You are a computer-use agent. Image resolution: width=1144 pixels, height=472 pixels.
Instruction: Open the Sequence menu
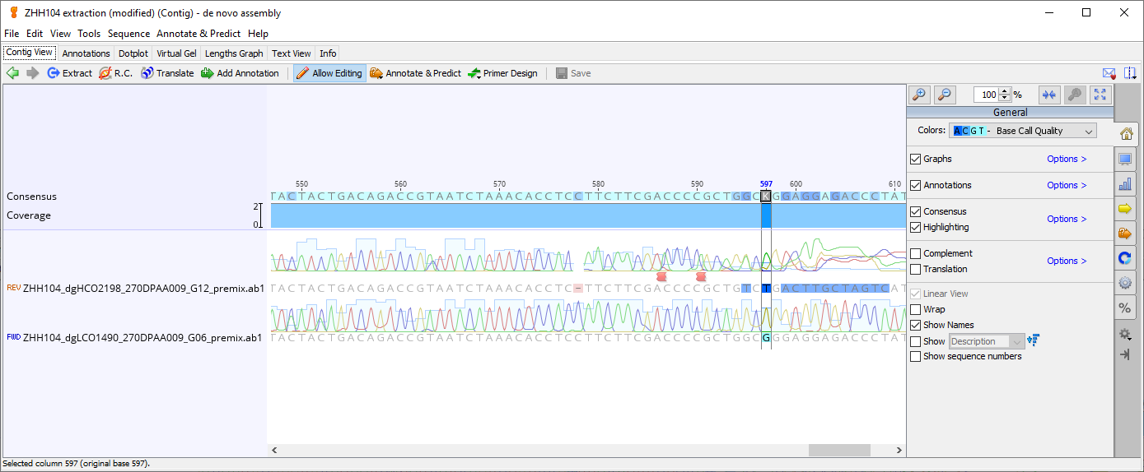(128, 34)
